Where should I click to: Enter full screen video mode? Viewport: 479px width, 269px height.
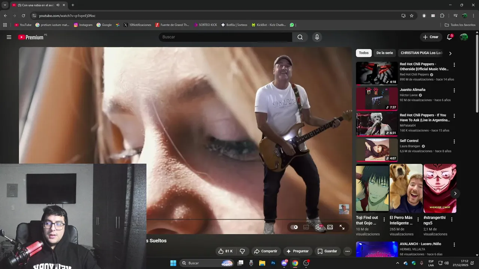(x=342, y=227)
